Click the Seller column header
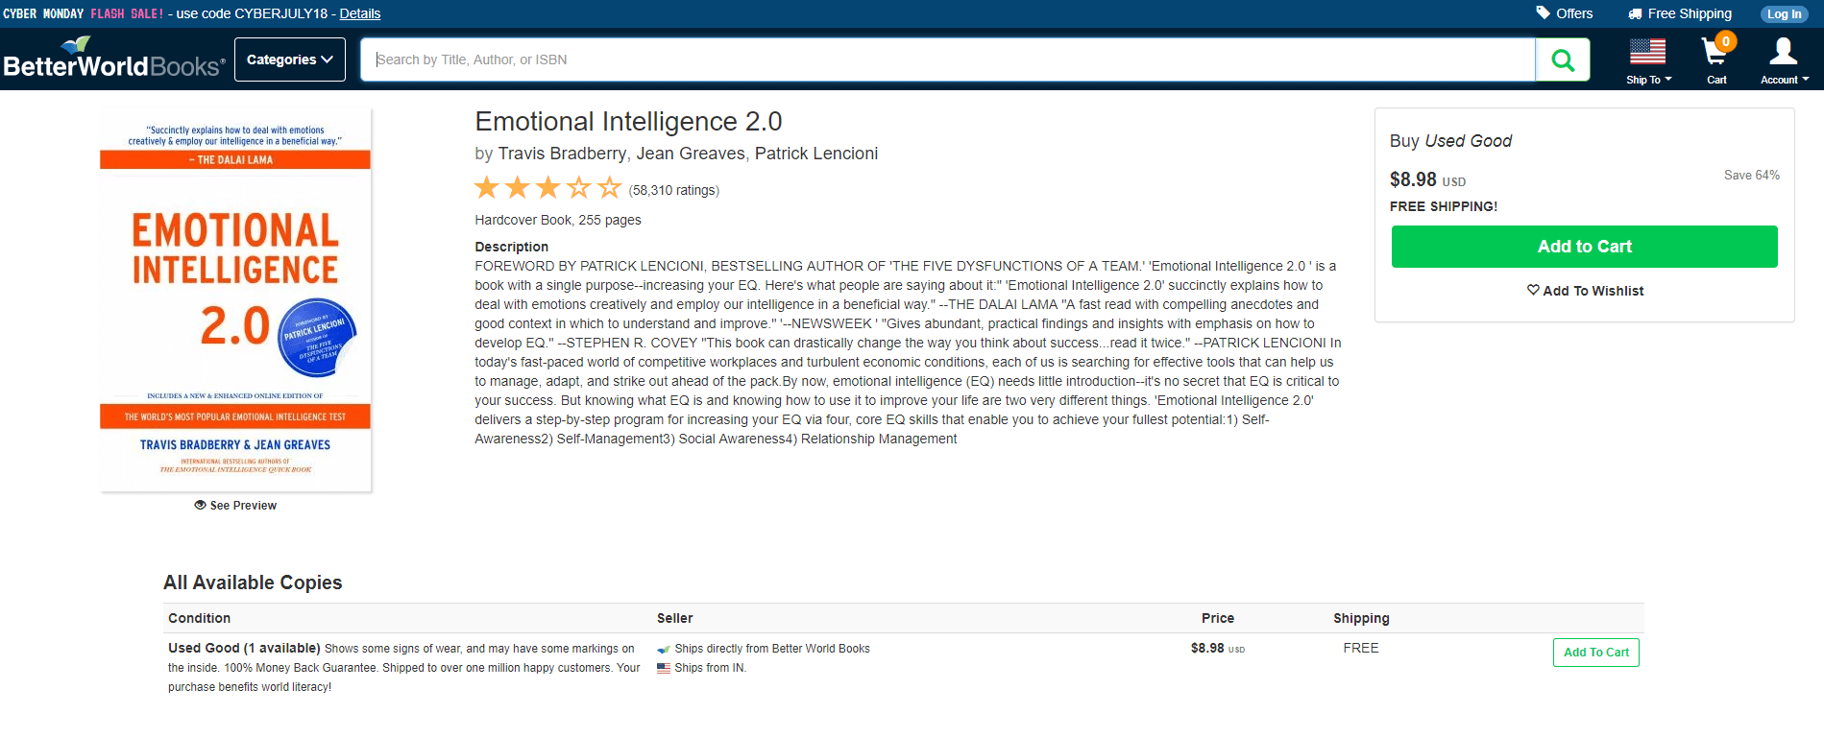The width and height of the screenshot is (1824, 737). pyautogui.click(x=675, y=618)
